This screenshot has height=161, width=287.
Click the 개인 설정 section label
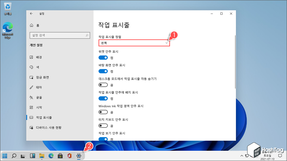[36, 45]
